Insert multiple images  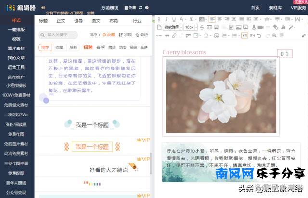point(246,27)
